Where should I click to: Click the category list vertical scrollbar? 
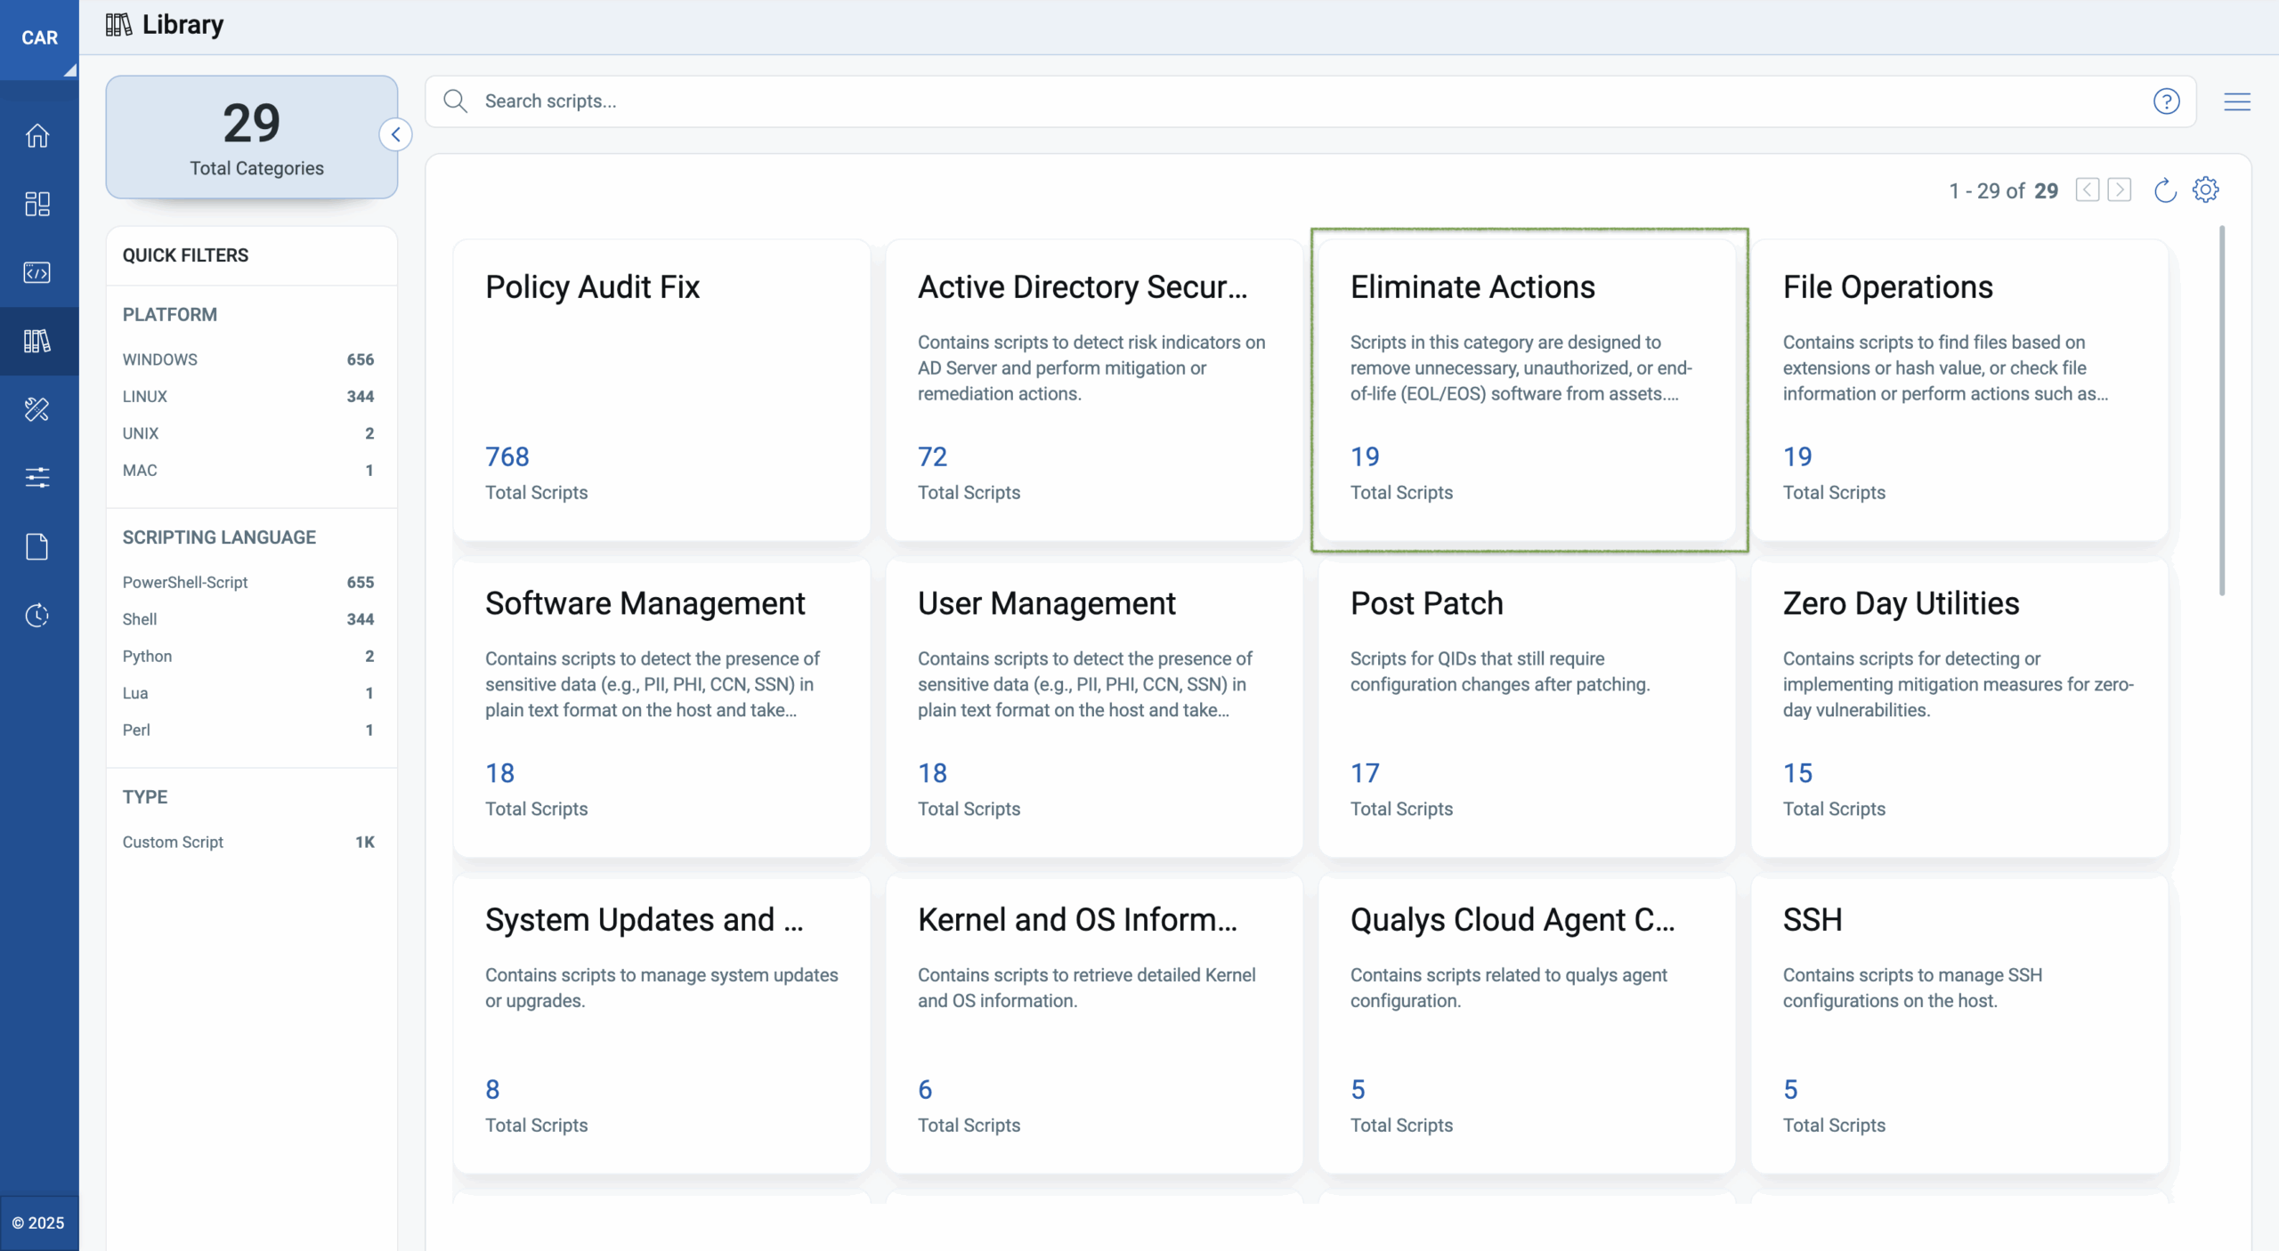[x=2222, y=411]
